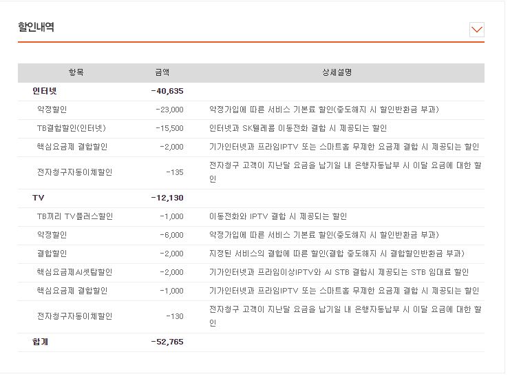Select the 핵심요금제AI셋탑할인 item
This screenshot has width=510, height=381.
pos(74,272)
